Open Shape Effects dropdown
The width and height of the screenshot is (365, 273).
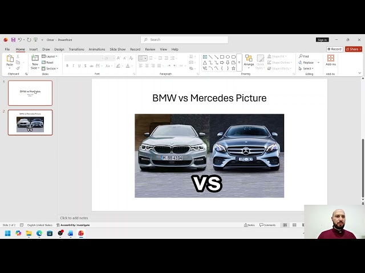pos(279,68)
